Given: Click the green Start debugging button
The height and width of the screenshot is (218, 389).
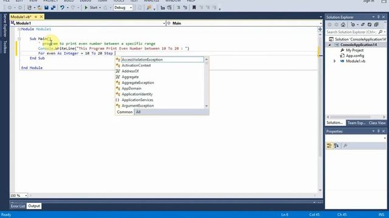Looking at the screenshot, I should [x=91, y=8].
